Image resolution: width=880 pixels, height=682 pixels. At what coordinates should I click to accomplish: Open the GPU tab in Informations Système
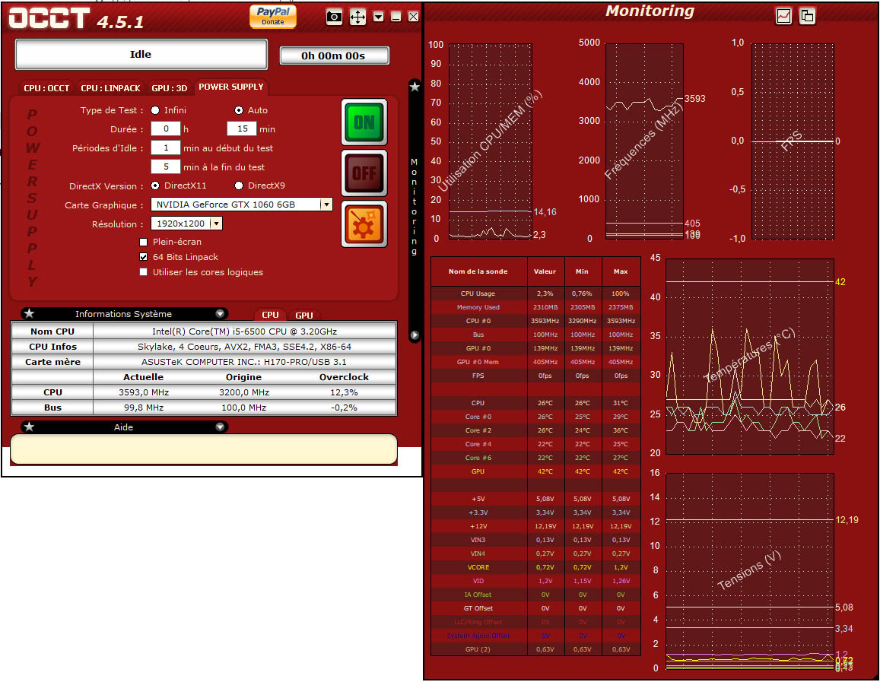304,316
